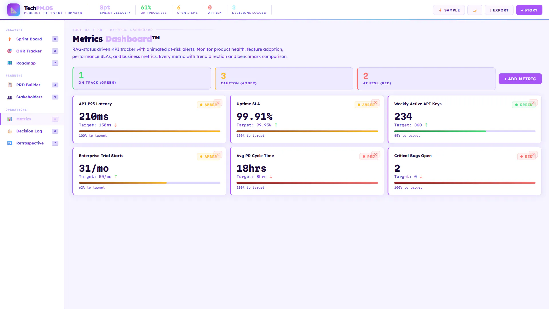
Task: Click the 18hrs cycle time value
Action: point(251,168)
